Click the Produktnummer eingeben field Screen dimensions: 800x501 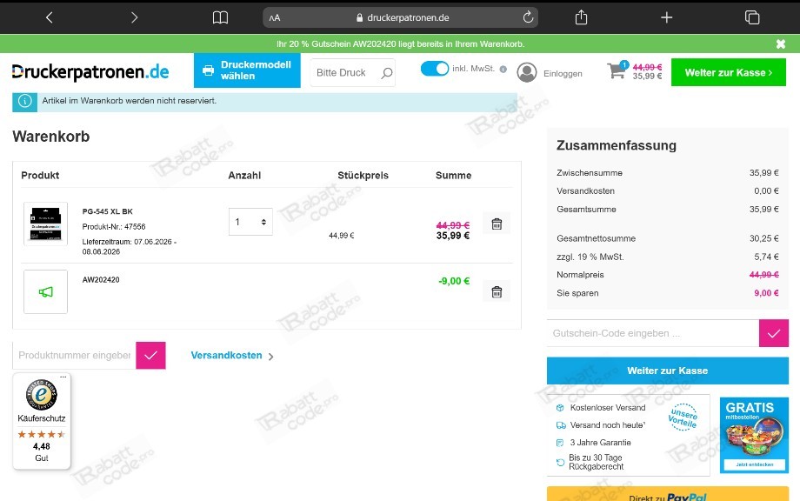[74, 355]
